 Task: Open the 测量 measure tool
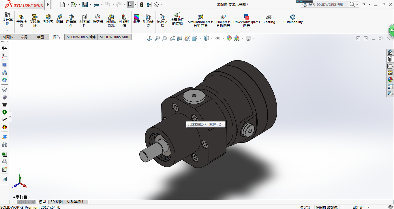(60, 19)
